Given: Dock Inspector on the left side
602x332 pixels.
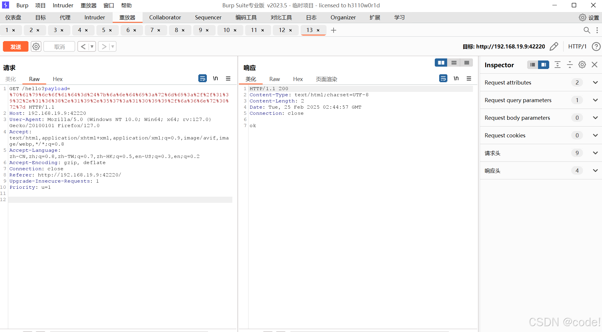Looking at the screenshot, I should click(532, 65).
